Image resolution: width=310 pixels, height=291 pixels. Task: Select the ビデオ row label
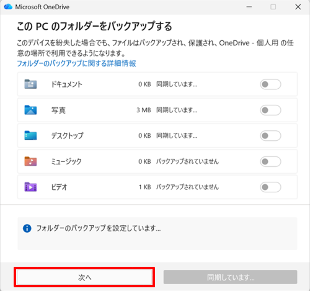[x=59, y=187]
